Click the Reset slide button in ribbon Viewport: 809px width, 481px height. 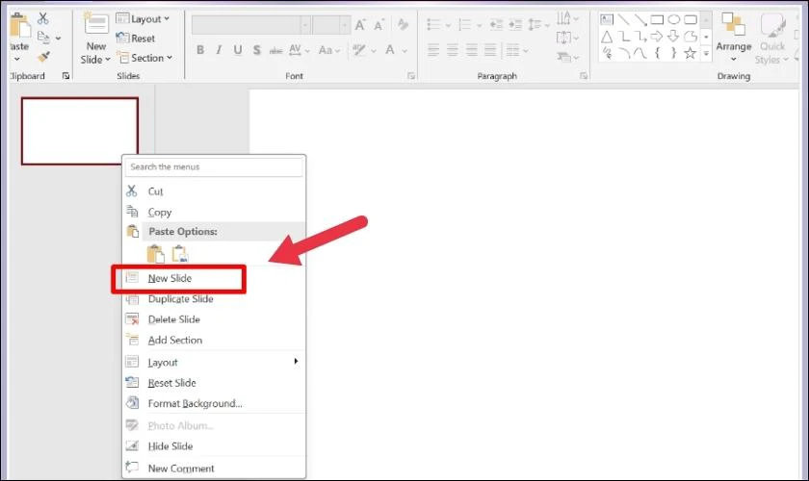tap(136, 38)
